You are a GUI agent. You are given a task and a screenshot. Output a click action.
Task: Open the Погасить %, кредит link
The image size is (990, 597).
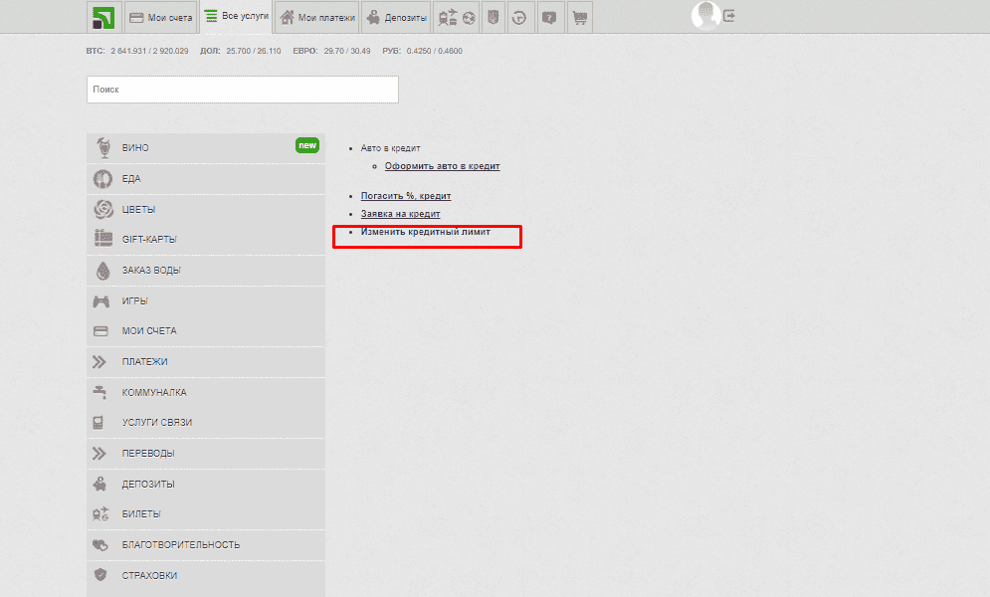pos(405,196)
